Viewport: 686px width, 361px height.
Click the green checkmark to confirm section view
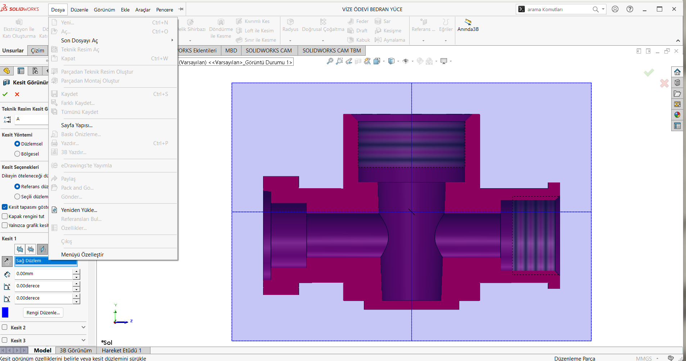(x=5, y=94)
